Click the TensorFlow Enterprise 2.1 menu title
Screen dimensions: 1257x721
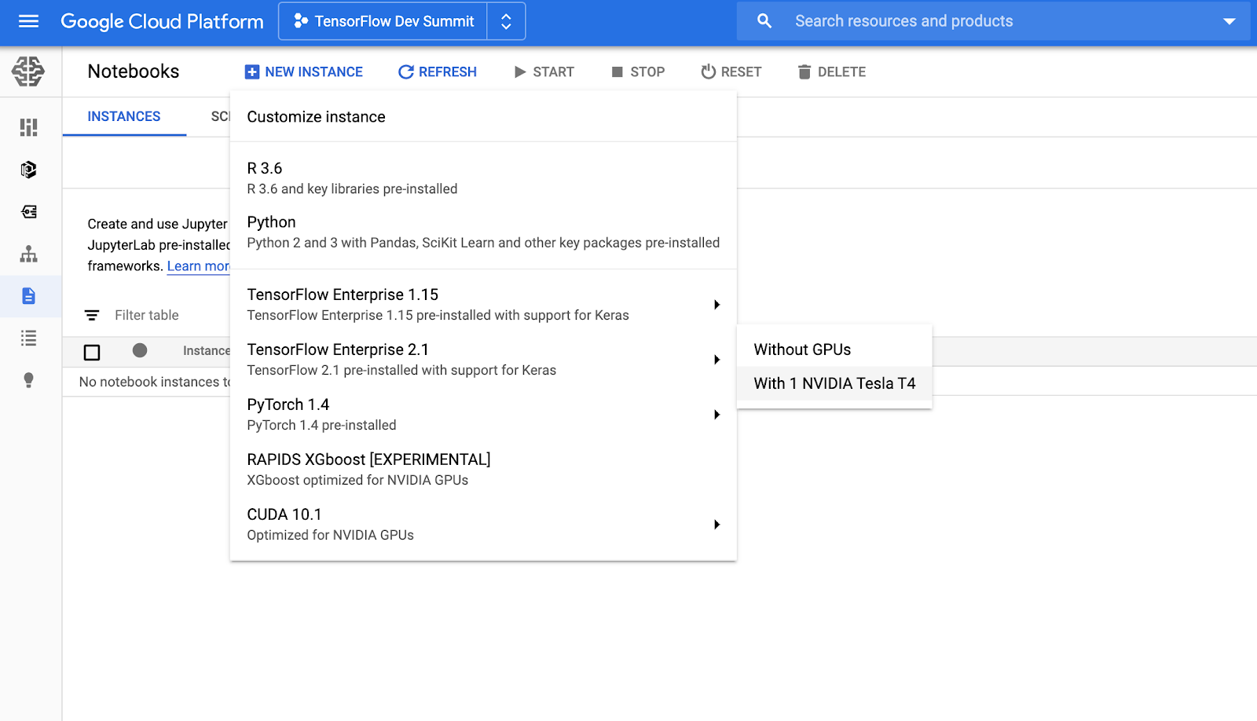pyautogui.click(x=338, y=350)
